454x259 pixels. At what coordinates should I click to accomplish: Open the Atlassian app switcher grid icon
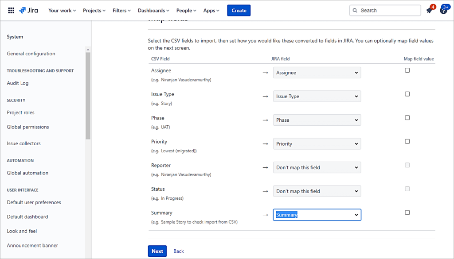pos(11,10)
